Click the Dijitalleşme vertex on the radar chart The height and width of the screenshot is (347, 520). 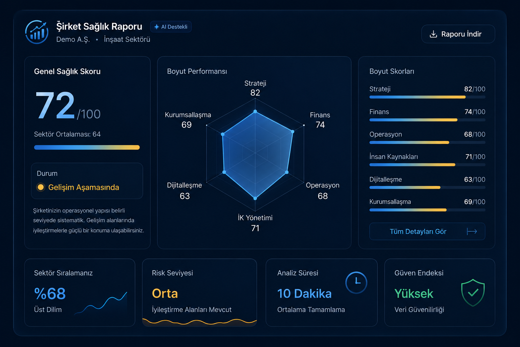click(224, 172)
